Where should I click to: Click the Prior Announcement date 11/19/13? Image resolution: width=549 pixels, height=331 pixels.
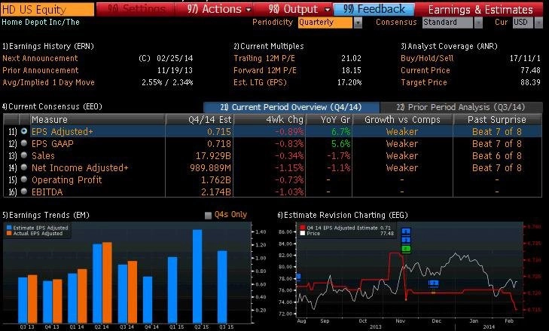pos(175,70)
